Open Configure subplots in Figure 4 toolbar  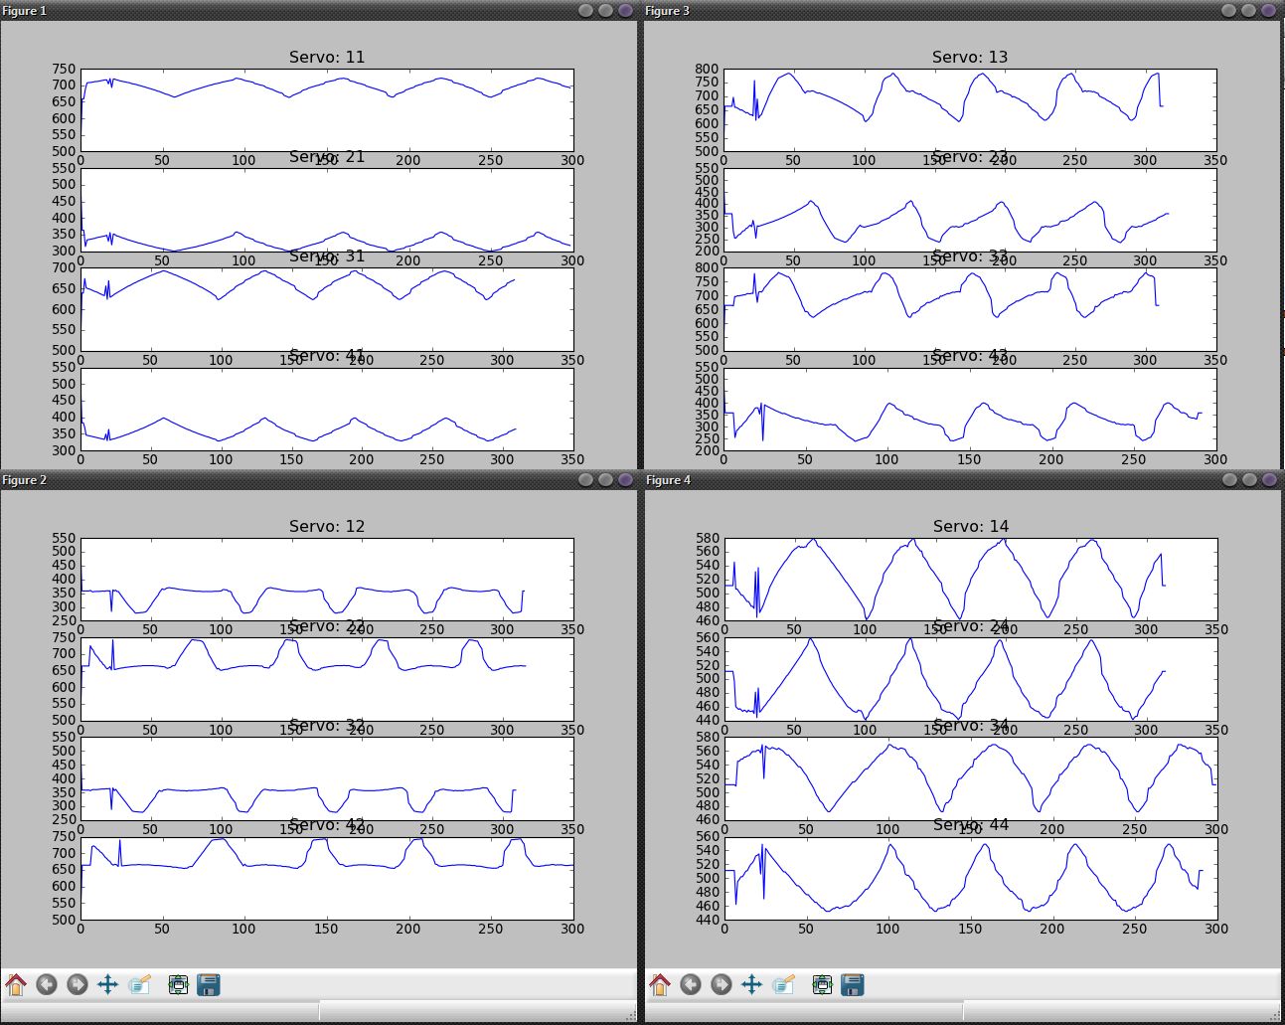tap(822, 984)
